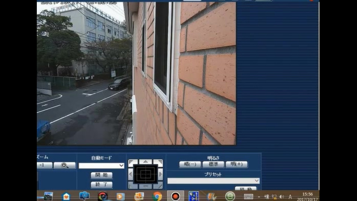Darken image with 暗(-) button
This screenshot has height=201, width=357.
point(190,164)
